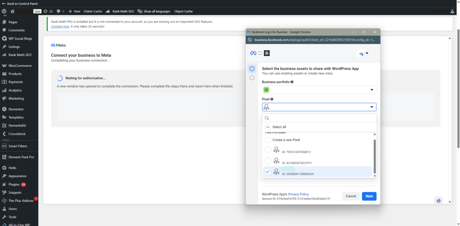460x226 pixels.
Task: Click site info icon in Chrome address bar
Action: pyautogui.click(x=250, y=40)
